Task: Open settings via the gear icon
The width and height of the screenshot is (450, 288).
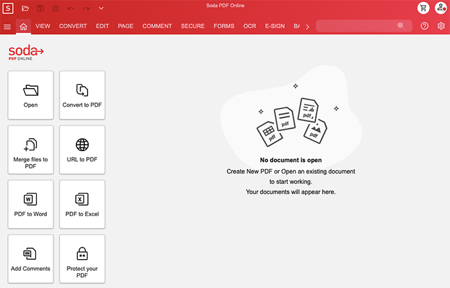Action: [x=441, y=26]
